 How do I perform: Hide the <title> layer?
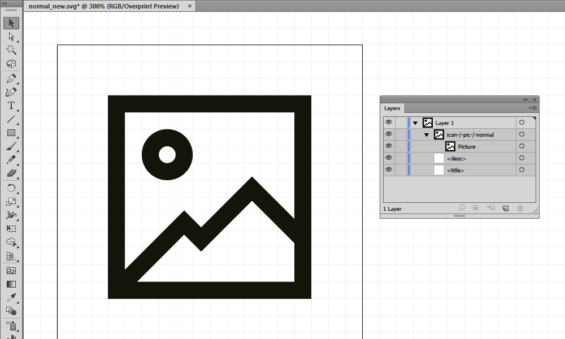[388, 170]
